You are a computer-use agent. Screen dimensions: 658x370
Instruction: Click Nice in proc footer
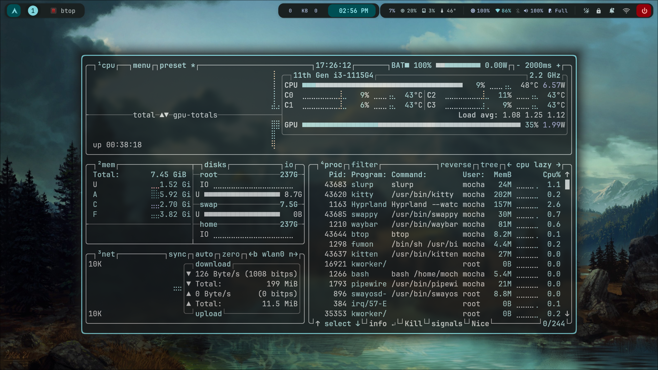coord(480,324)
